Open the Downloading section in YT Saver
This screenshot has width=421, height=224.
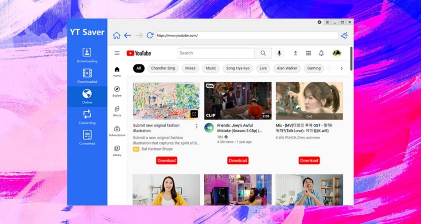tap(87, 55)
